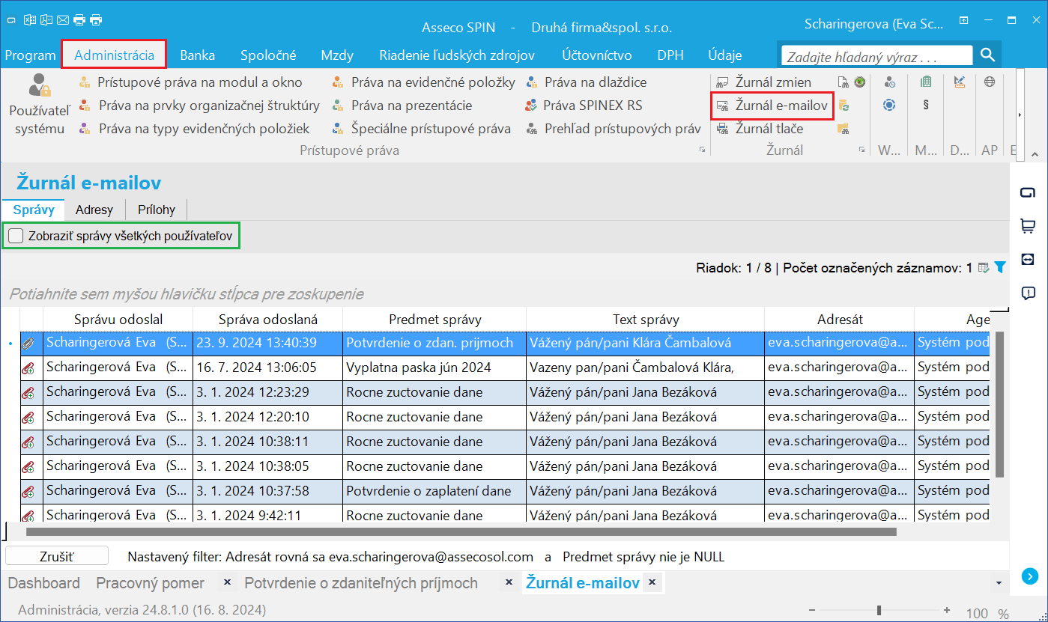Expand the ribbon overflow arrow on the right
Viewport: 1048px width, 622px height.
click(1020, 115)
